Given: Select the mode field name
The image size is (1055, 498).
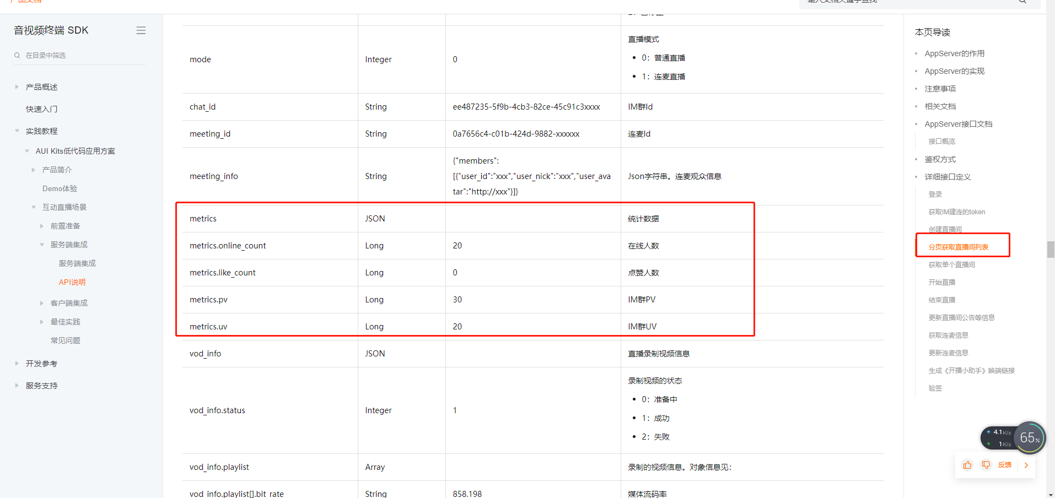Looking at the screenshot, I should coord(200,59).
